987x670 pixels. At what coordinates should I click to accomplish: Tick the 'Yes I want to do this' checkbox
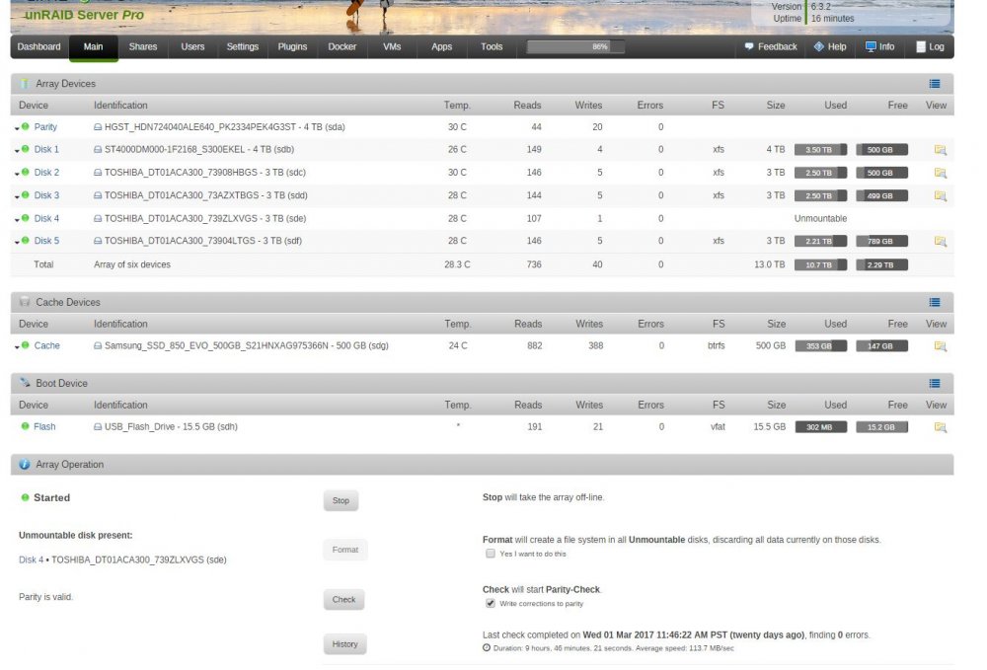pos(491,555)
